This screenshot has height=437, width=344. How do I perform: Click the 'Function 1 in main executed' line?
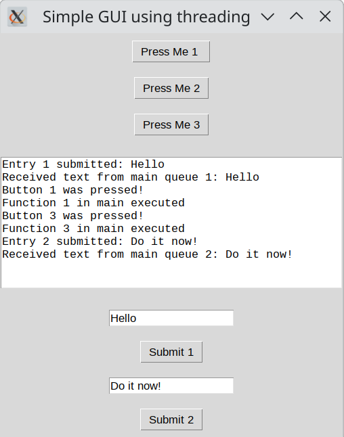tap(93, 203)
